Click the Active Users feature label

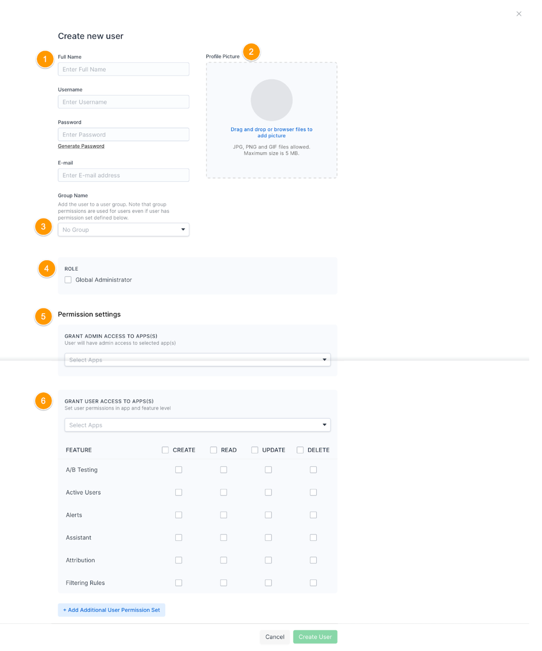point(83,493)
